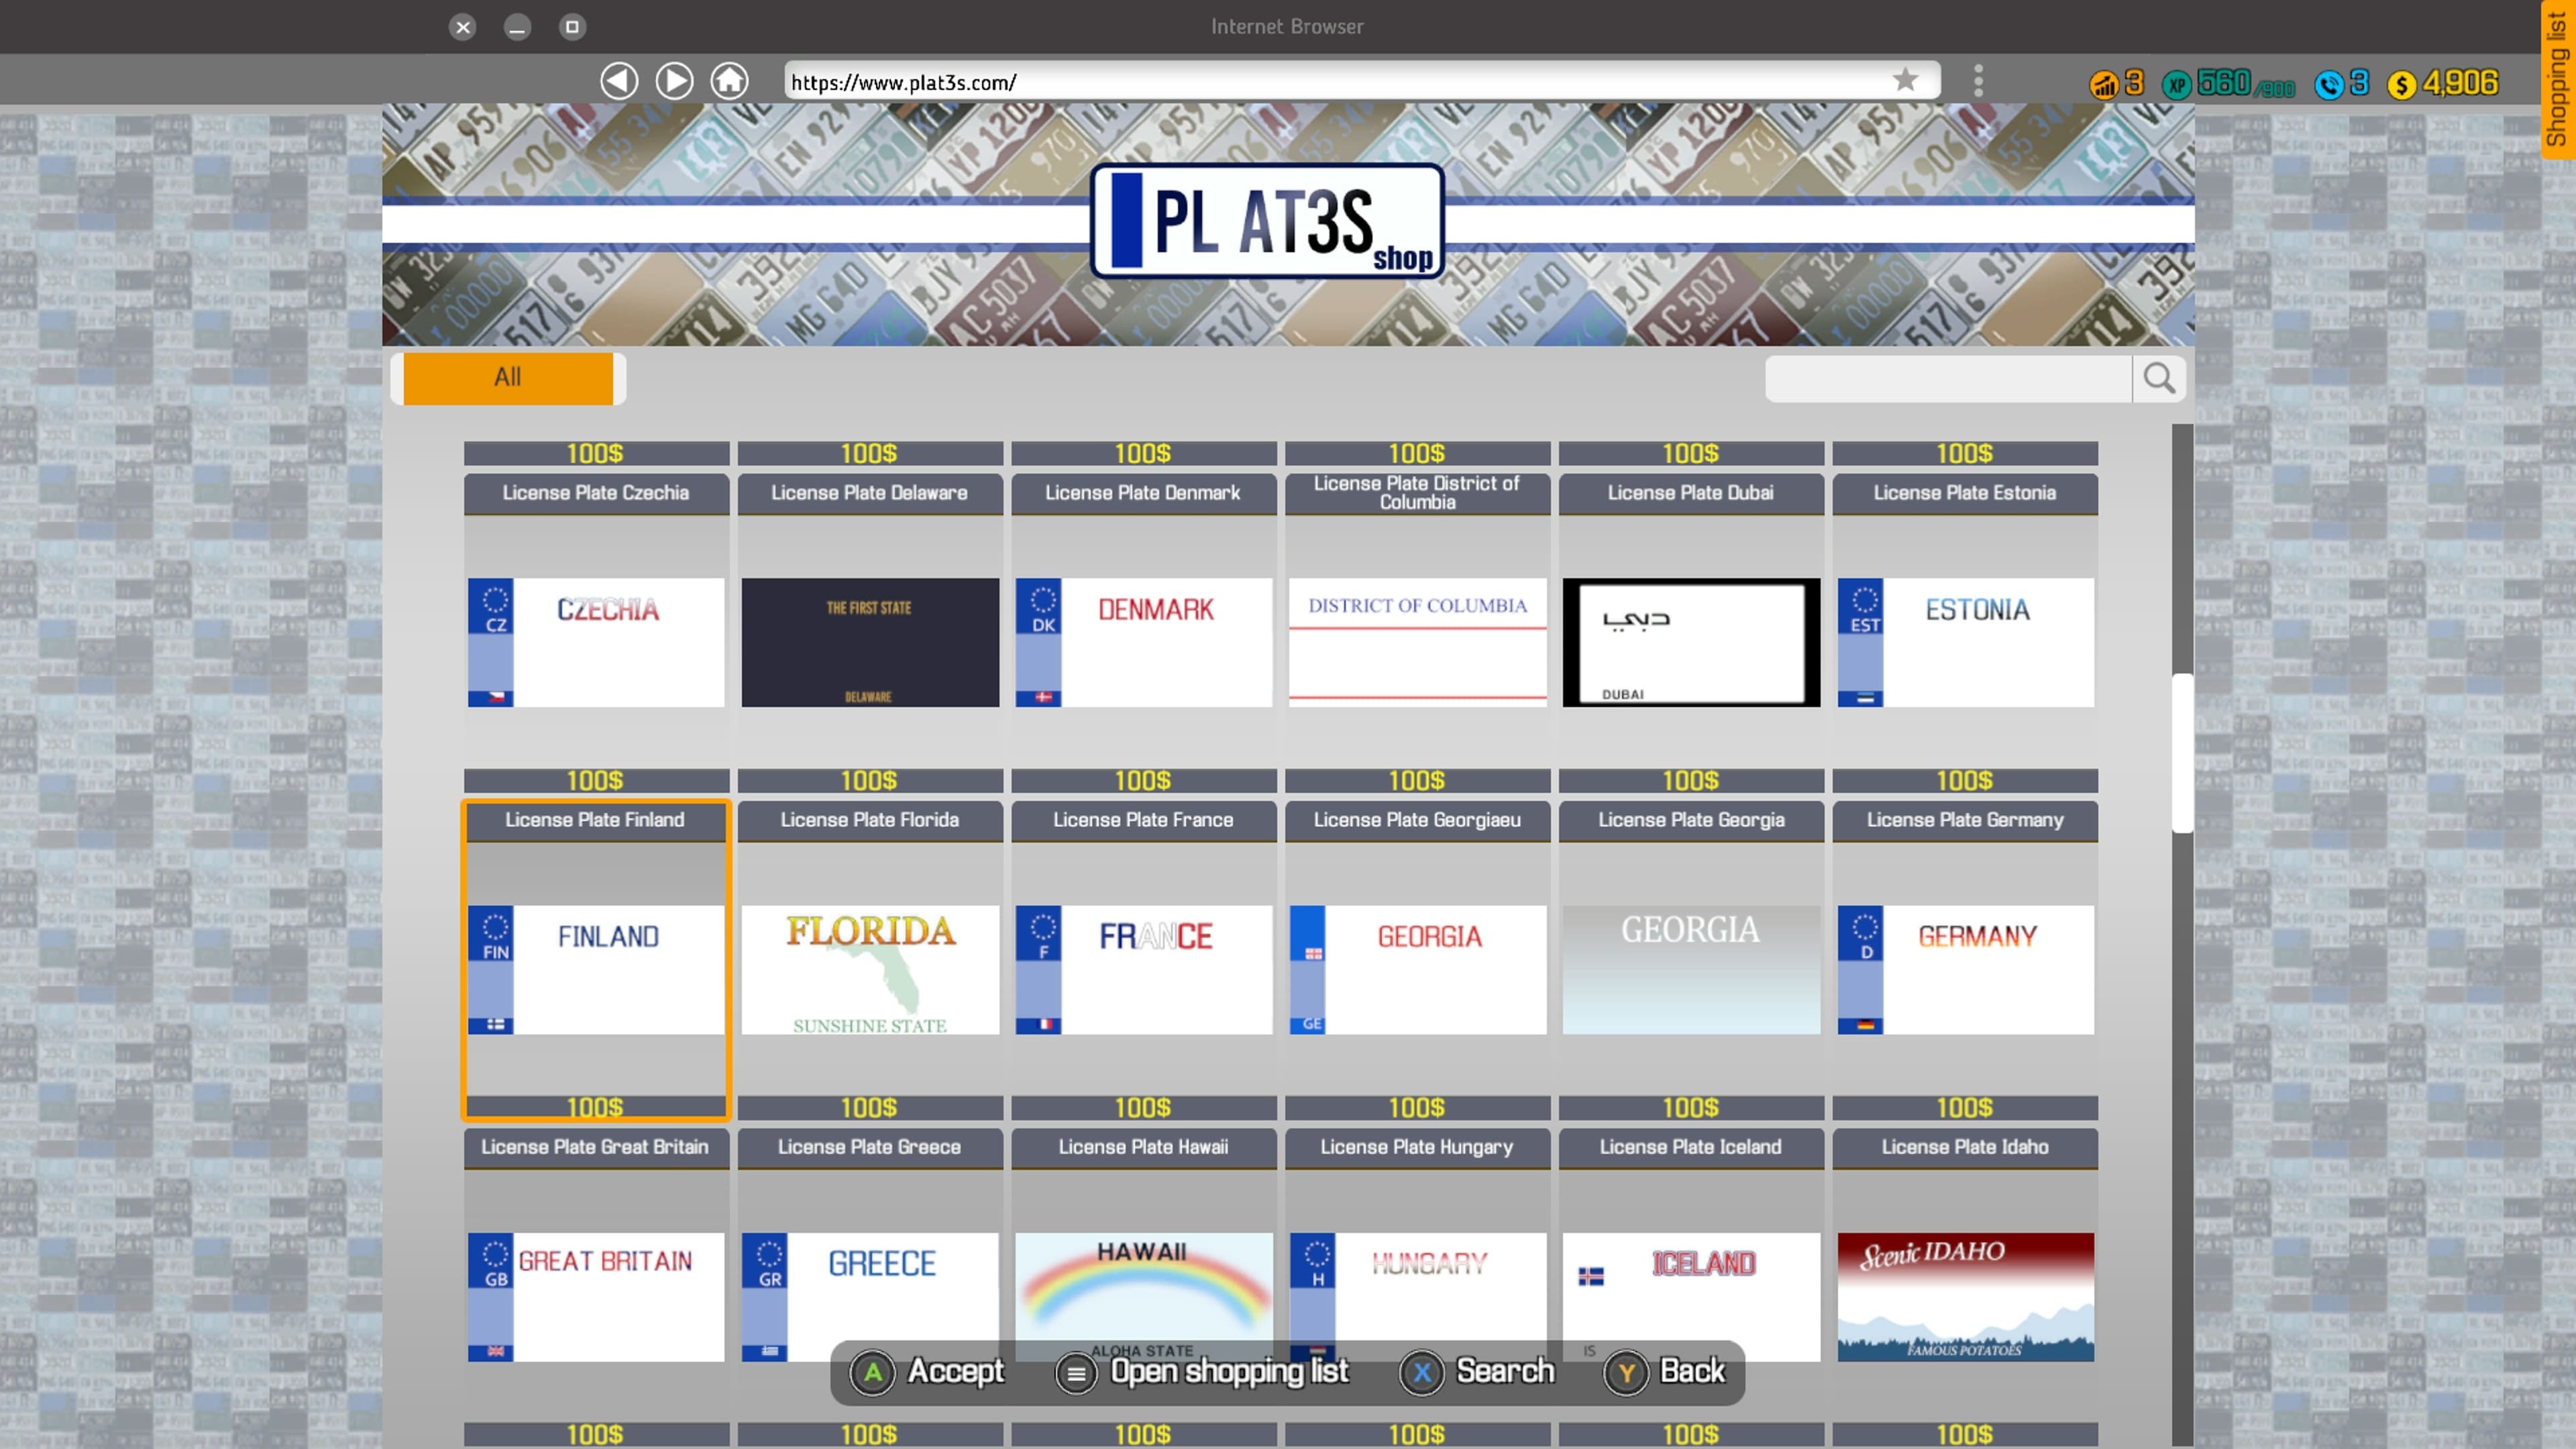Select the Iceland license plate image
This screenshot has height=1449, width=2576.
(x=1691, y=1296)
